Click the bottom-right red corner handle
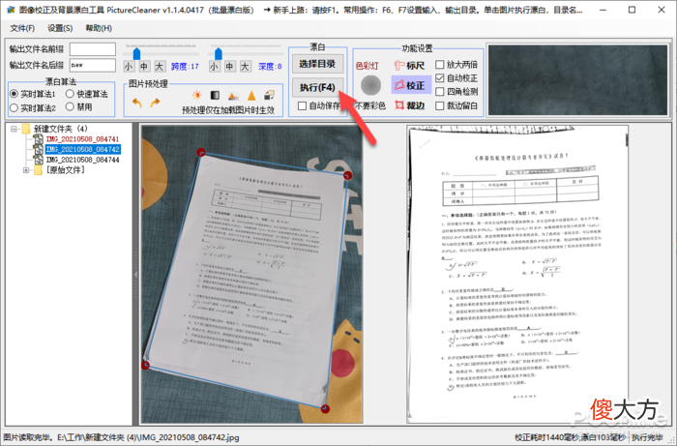Viewport: 677px width, 446px height. 325,408
